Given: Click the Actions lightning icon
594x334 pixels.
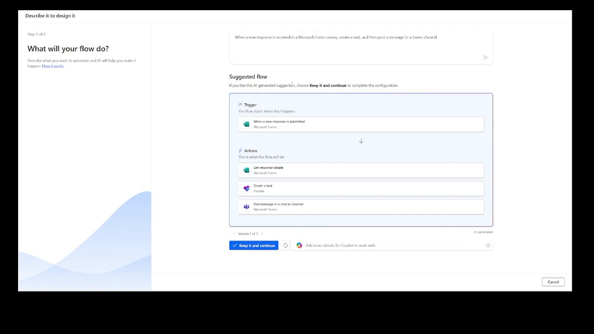Looking at the screenshot, I should coord(240,151).
